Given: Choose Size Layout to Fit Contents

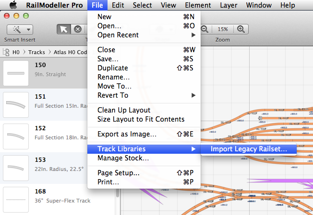Looking at the screenshot, I should tap(141, 119).
